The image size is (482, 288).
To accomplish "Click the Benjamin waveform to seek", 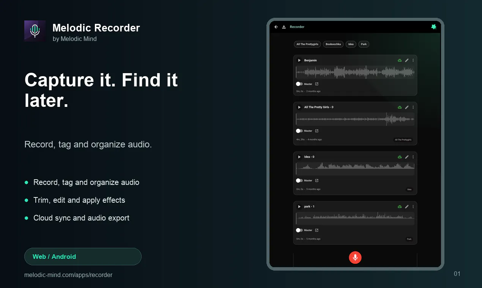I will (355, 72).
